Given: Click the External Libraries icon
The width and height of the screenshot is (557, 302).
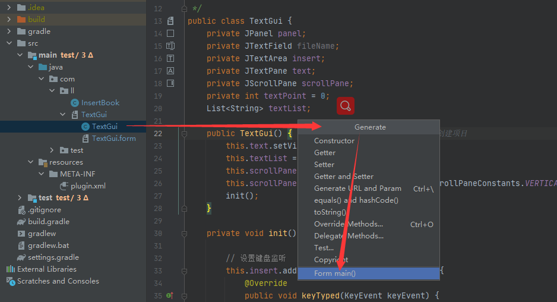Looking at the screenshot, I should (x=11, y=269).
